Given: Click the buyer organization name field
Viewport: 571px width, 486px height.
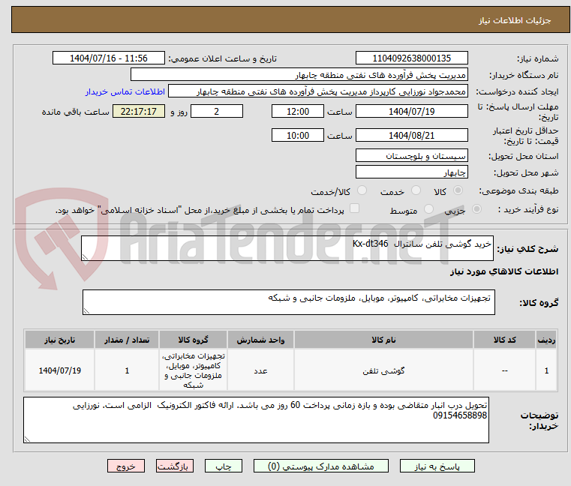Looking at the screenshot, I should [x=299, y=75].
